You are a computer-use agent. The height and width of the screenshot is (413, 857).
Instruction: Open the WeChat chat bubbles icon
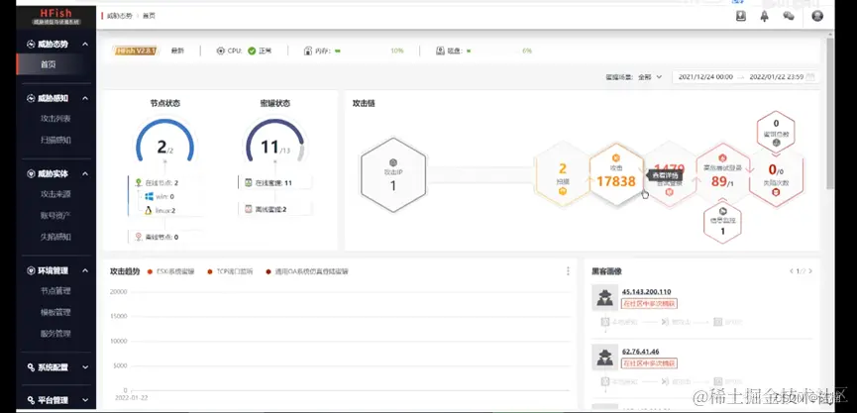[x=788, y=17]
